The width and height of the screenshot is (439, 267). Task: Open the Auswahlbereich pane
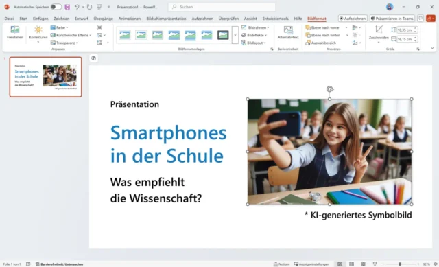[x=320, y=43]
